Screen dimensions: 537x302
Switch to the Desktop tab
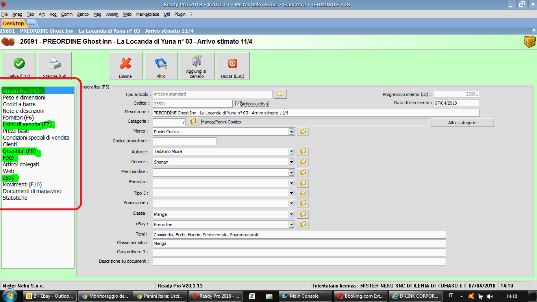point(13,23)
